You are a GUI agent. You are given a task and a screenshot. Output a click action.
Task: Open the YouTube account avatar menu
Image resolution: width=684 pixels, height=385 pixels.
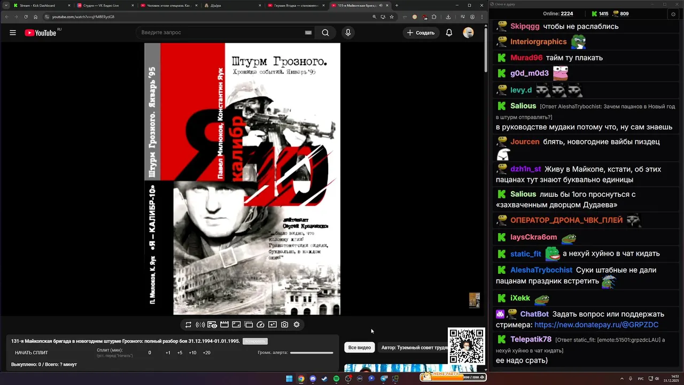tap(468, 33)
